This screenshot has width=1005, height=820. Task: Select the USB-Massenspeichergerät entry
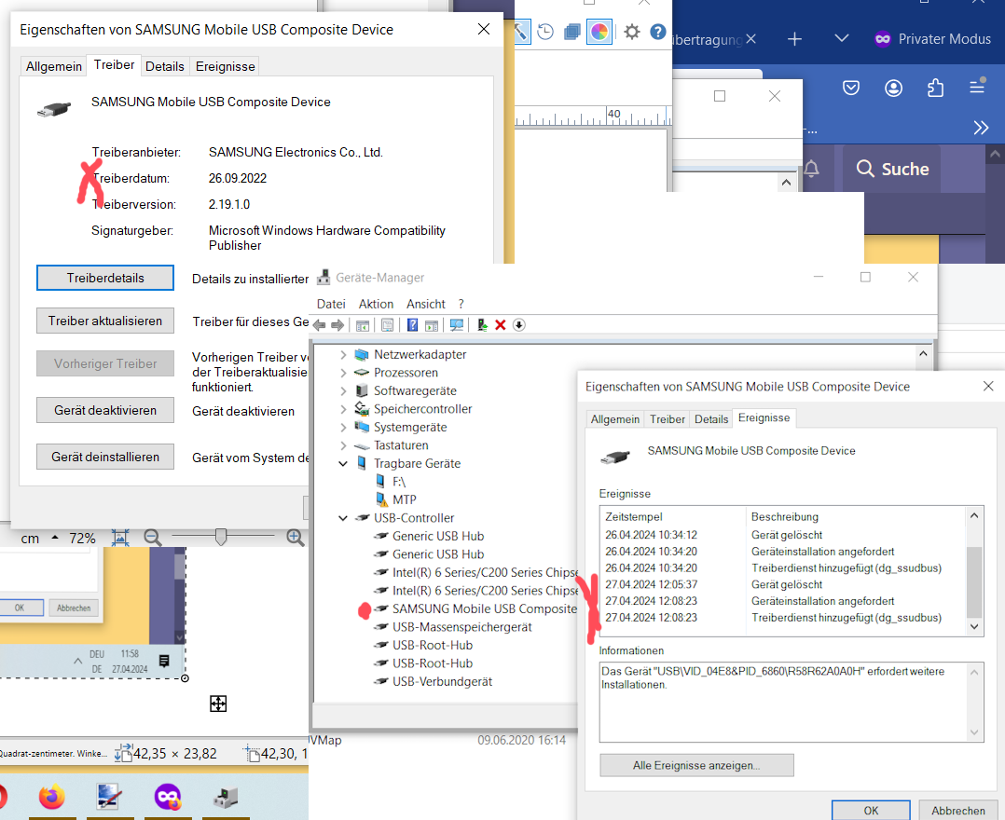pyautogui.click(x=461, y=627)
